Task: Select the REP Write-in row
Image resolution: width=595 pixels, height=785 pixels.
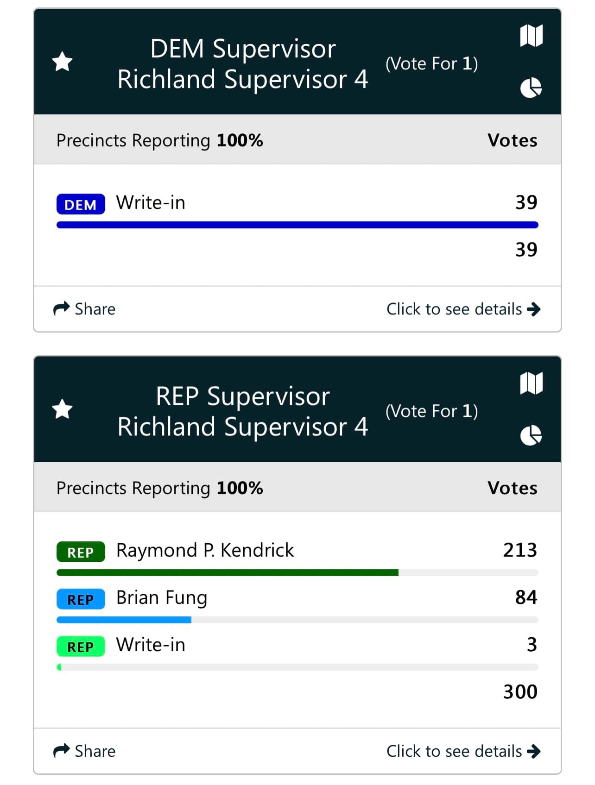Action: click(x=297, y=652)
